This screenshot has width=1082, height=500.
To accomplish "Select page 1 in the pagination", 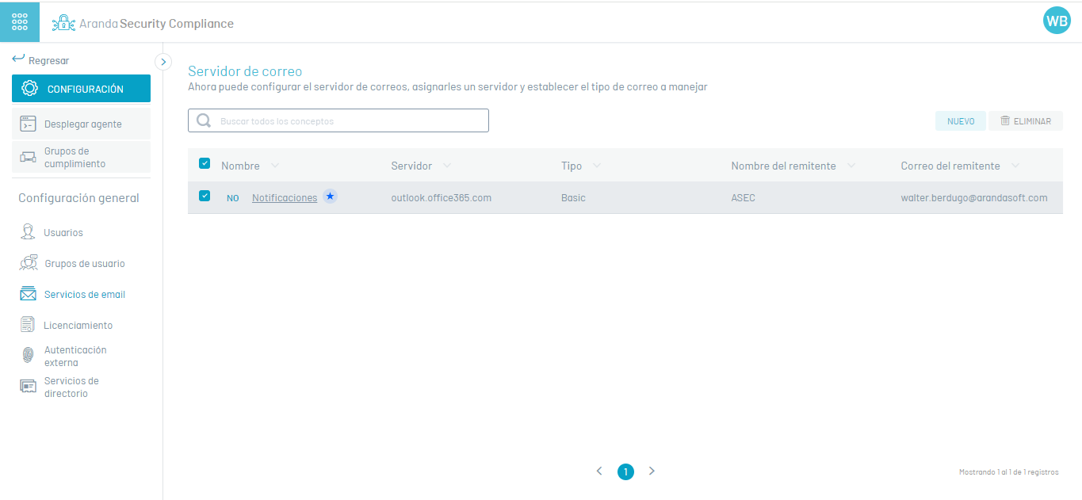I will (x=625, y=471).
